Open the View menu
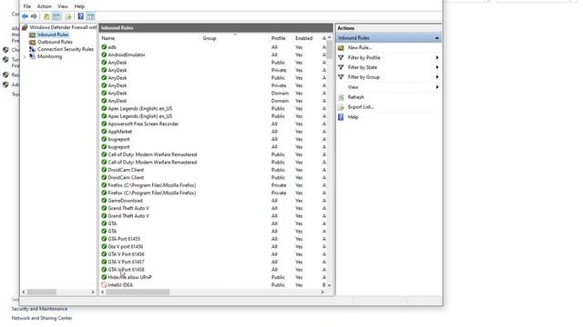The image size is (583, 327). point(63,6)
